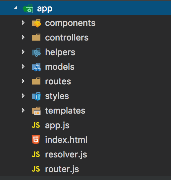Click the JS icon beside resolver.js
This screenshot has height=180, width=171.
pyautogui.click(x=36, y=154)
